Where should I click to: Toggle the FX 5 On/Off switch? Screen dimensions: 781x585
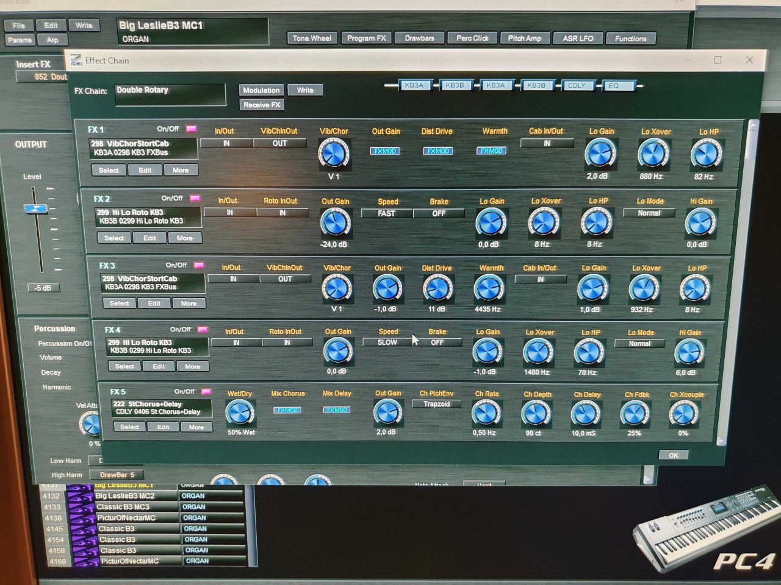click(x=206, y=391)
